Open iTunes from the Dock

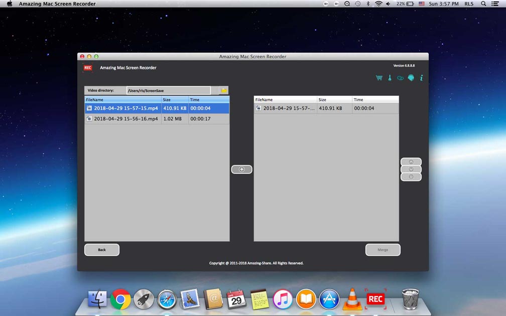pyautogui.click(x=283, y=299)
